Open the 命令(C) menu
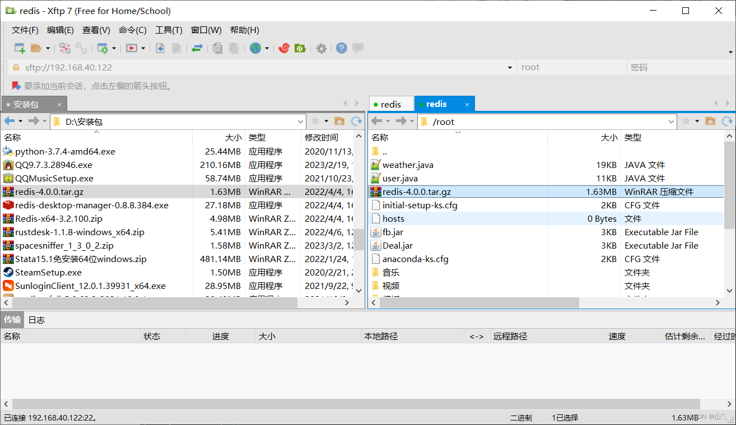This screenshot has width=736, height=425. [133, 30]
